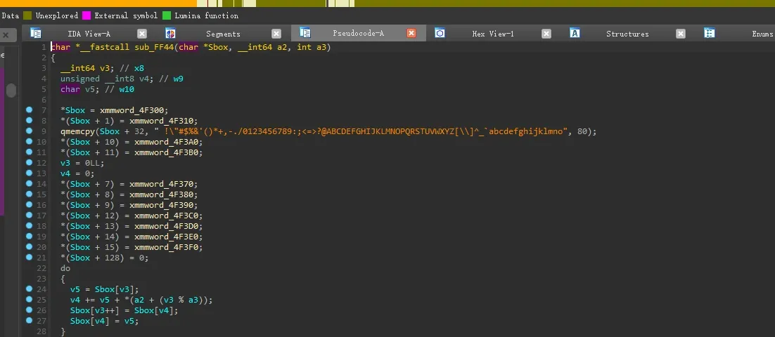This screenshot has height=337, width=775.
Task: Close the Hex View-1 tab
Action: pos(546,34)
